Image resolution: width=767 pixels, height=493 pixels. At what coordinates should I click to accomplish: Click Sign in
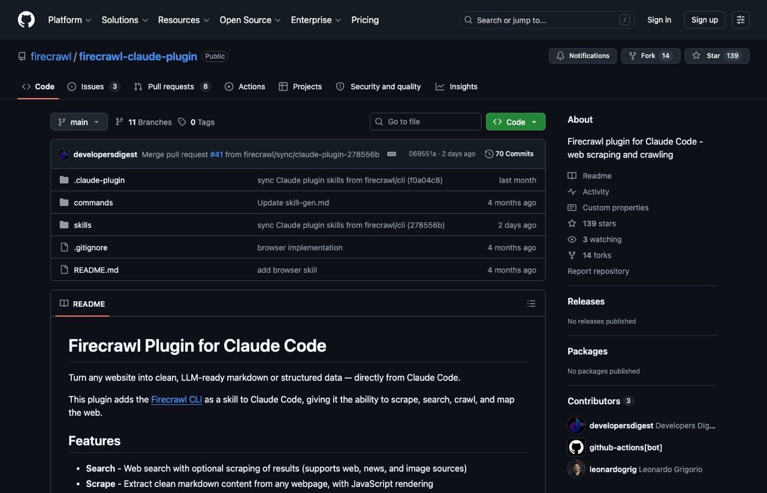point(659,20)
